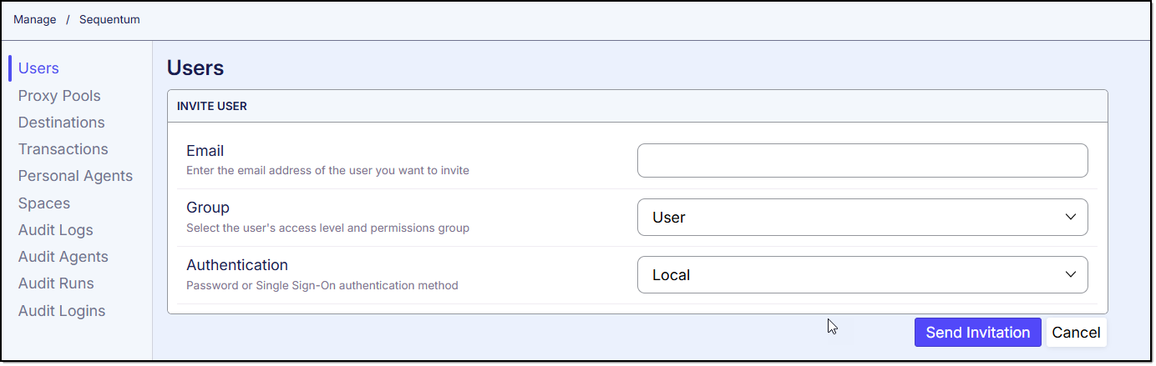View Audit Logs from the sidebar
The height and width of the screenshot is (366, 1156).
[x=56, y=230]
